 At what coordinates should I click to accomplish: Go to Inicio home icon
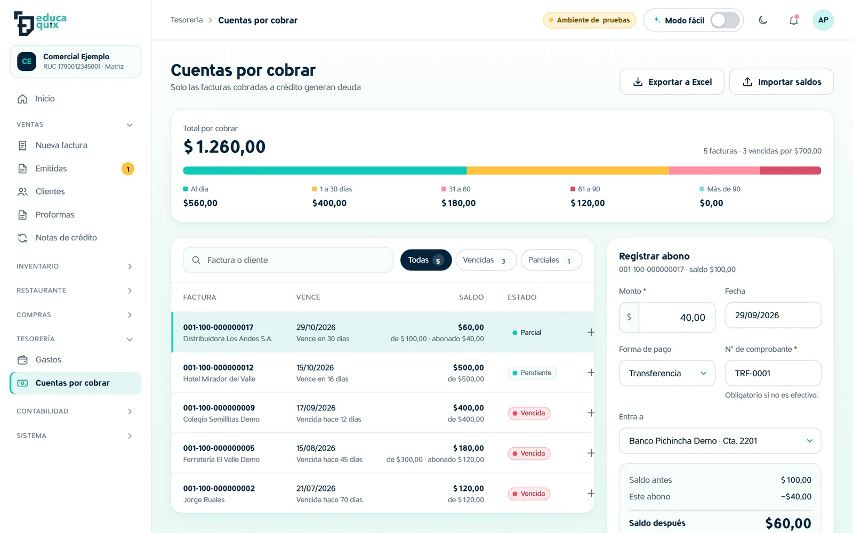[22, 99]
